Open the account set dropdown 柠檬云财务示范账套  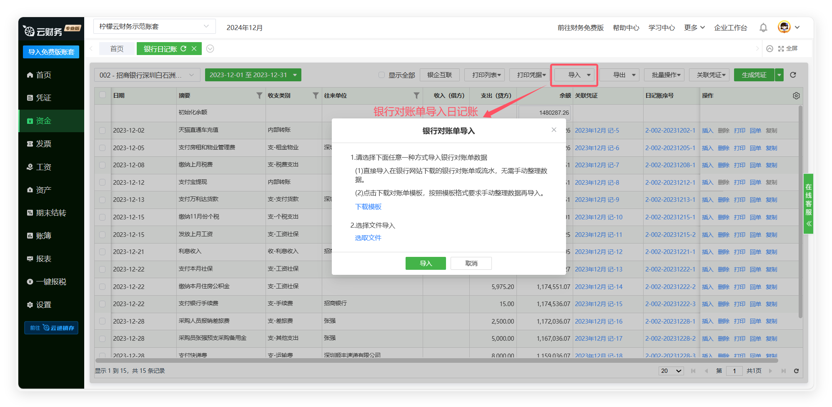[154, 27]
